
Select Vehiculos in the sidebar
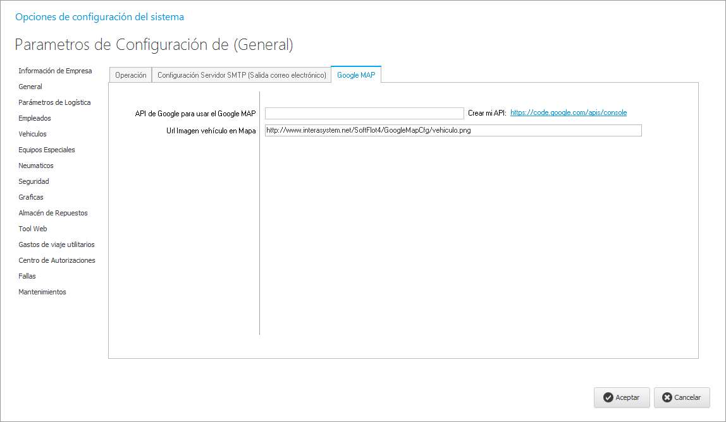(32, 134)
